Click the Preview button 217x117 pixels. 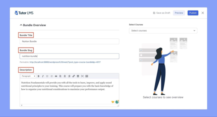point(179,13)
